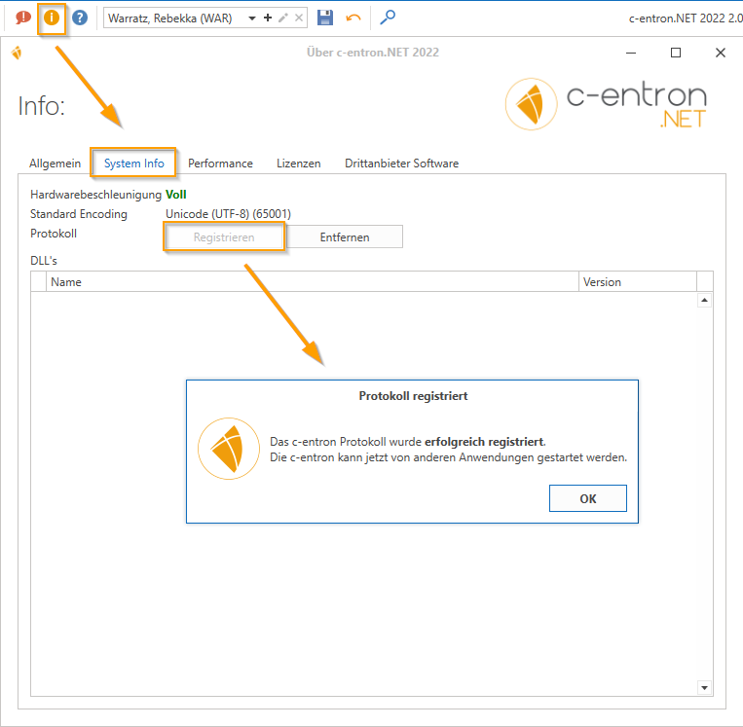Viewport: 743px width, 727px height.
Task: Open the orange Info icon
Action: click(53, 18)
